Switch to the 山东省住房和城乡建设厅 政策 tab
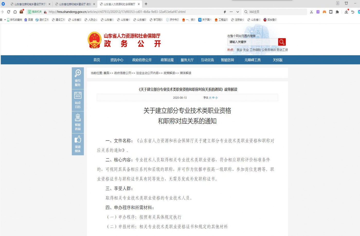Image resolution: width=360 pixels, height=236 pixels. click(73, 4)
